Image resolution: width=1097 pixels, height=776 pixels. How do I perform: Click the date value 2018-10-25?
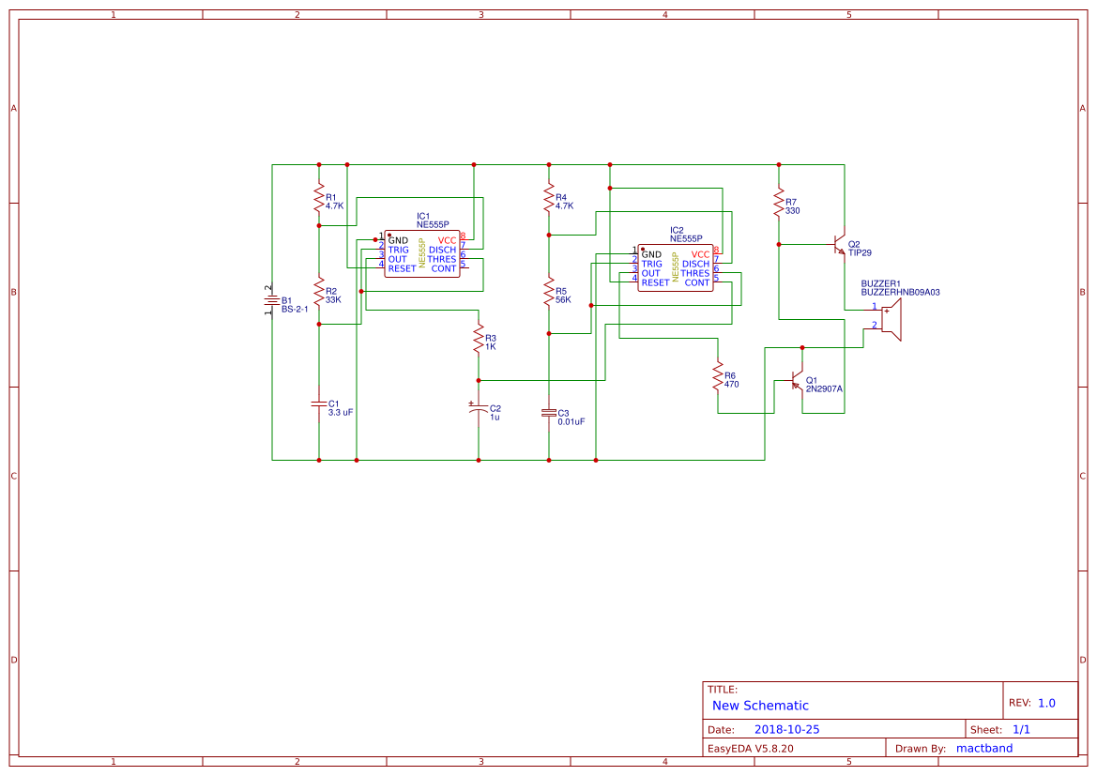coord(786,729)
